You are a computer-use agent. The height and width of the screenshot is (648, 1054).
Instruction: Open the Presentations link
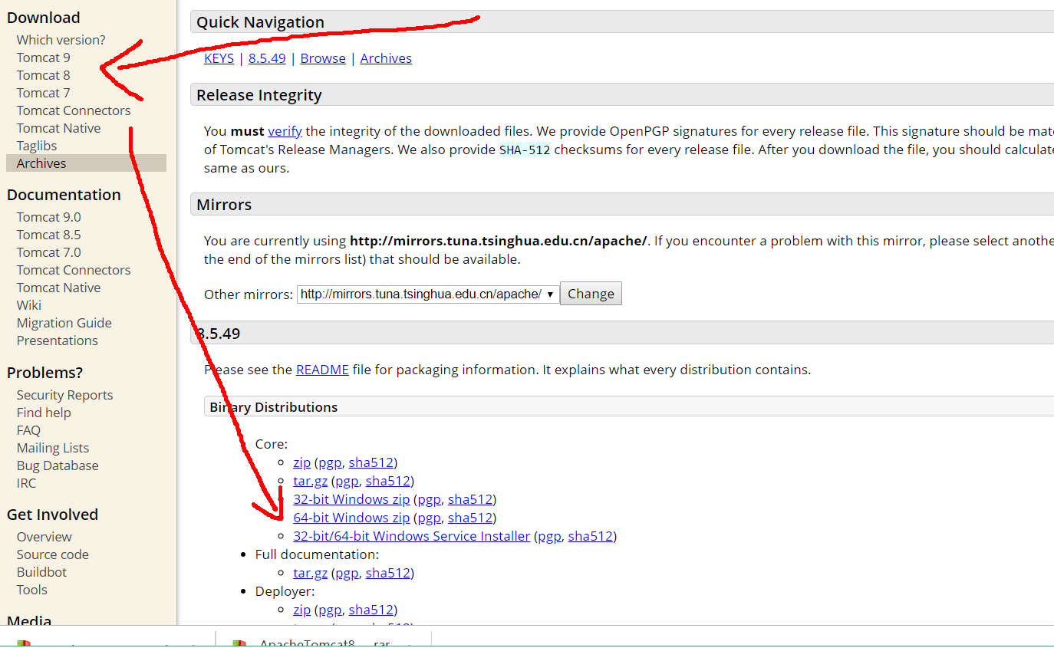click(58, 340)
